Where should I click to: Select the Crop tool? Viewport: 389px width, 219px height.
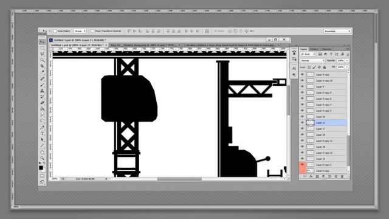pos(42,66)
